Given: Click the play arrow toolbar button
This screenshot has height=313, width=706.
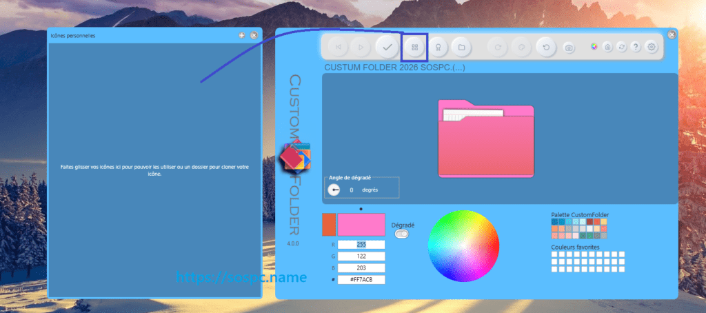Looking at the screenshot, I should (360, 47).
